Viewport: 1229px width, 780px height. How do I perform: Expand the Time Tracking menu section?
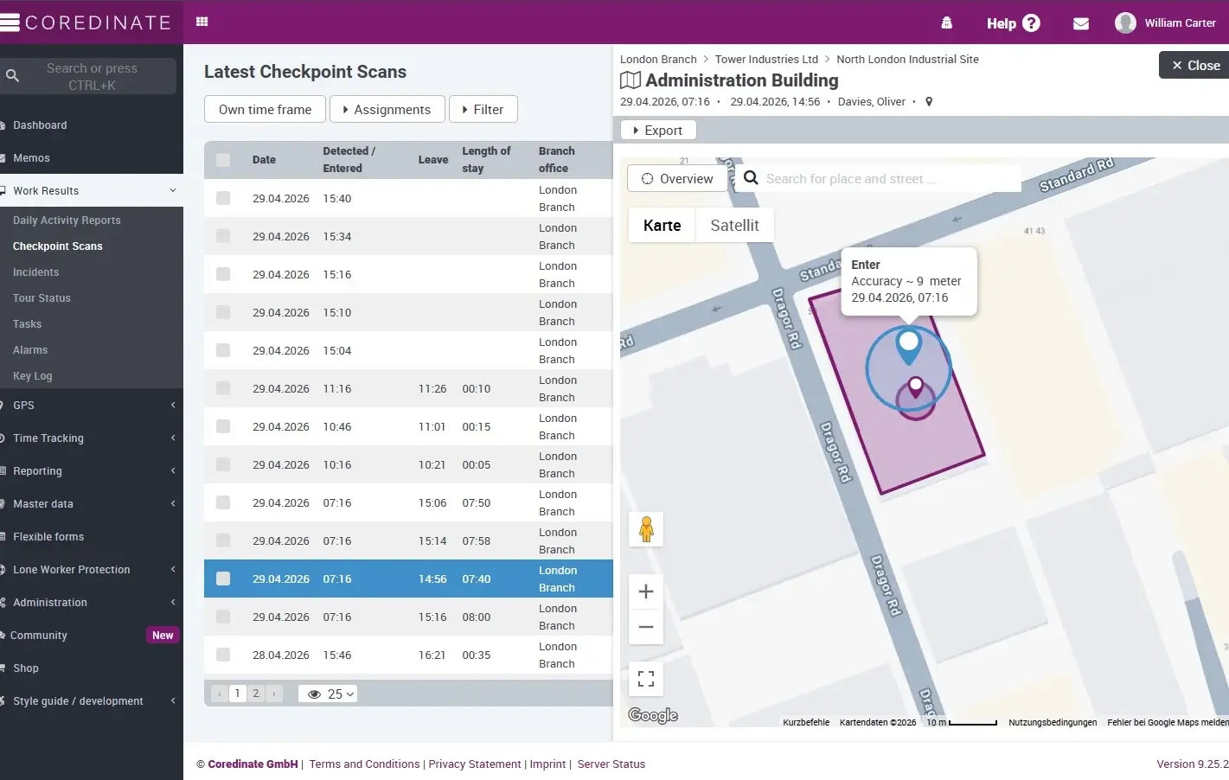92,438
